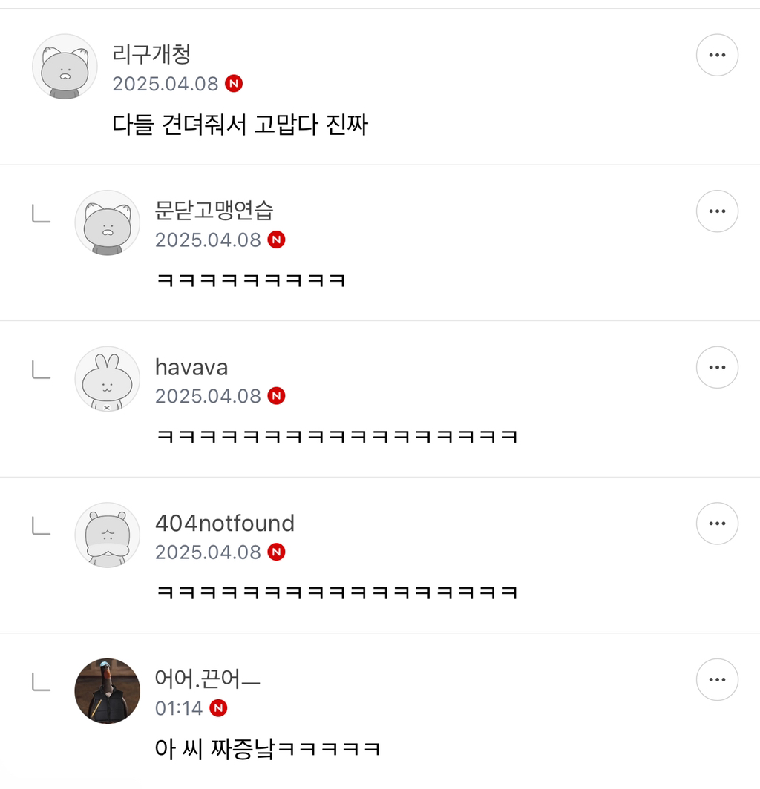Viewport: 760px width, 789px height.
Task: Open more options menu for havava's reply
Action: click(x=717, y=367)
